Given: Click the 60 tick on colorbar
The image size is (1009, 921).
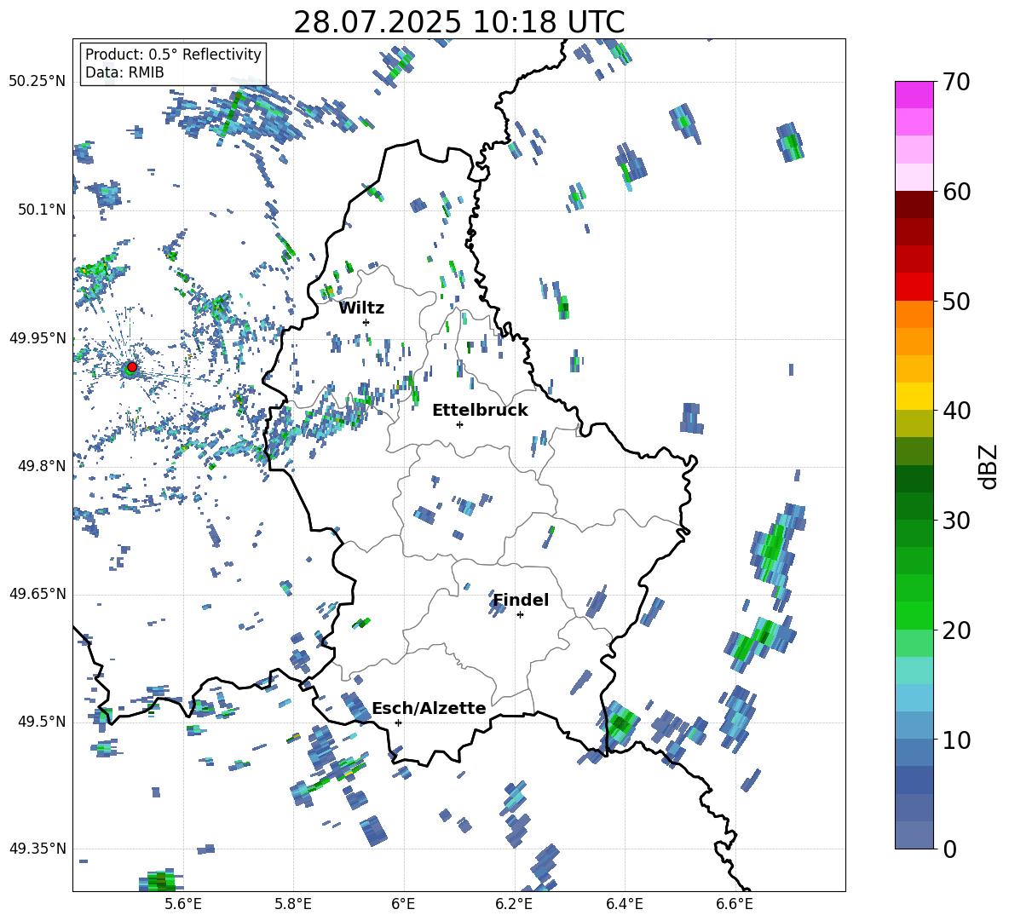Looking at the screenshot, I should pos(956,192).
